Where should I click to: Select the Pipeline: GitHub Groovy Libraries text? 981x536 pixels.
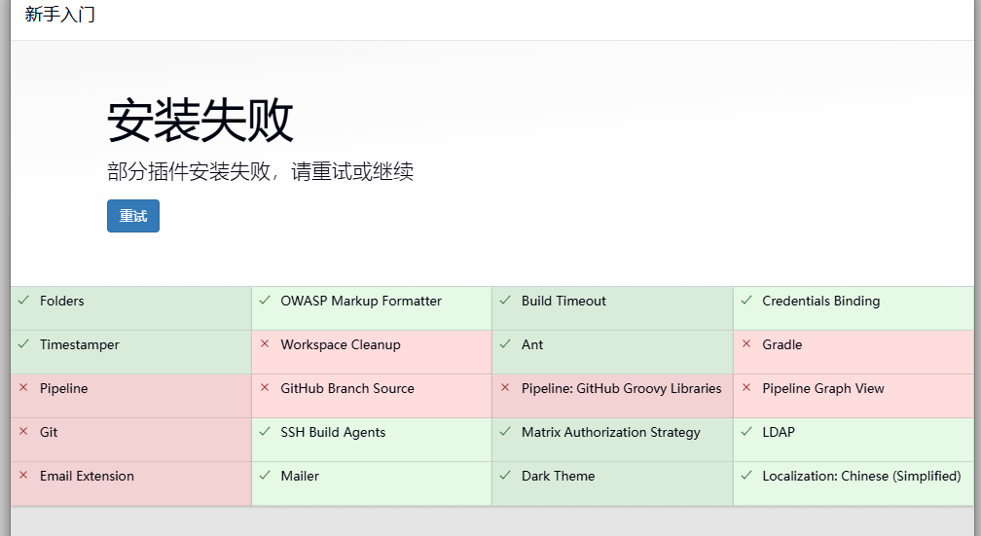[x=621, y=389]
